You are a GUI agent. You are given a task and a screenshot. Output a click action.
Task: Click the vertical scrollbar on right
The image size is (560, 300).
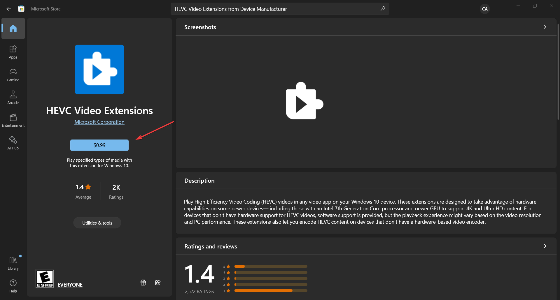(x=558, y=71)
